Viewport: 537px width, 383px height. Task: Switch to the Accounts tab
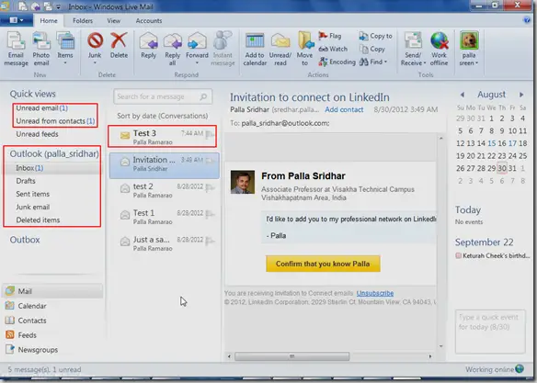click(149, 20)
